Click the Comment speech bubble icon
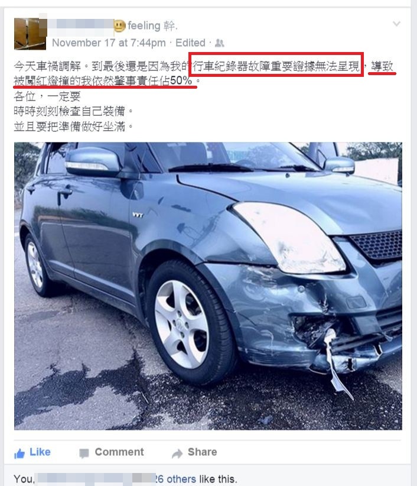Screen dimensions: 417x486 click(x=84, y=453)
